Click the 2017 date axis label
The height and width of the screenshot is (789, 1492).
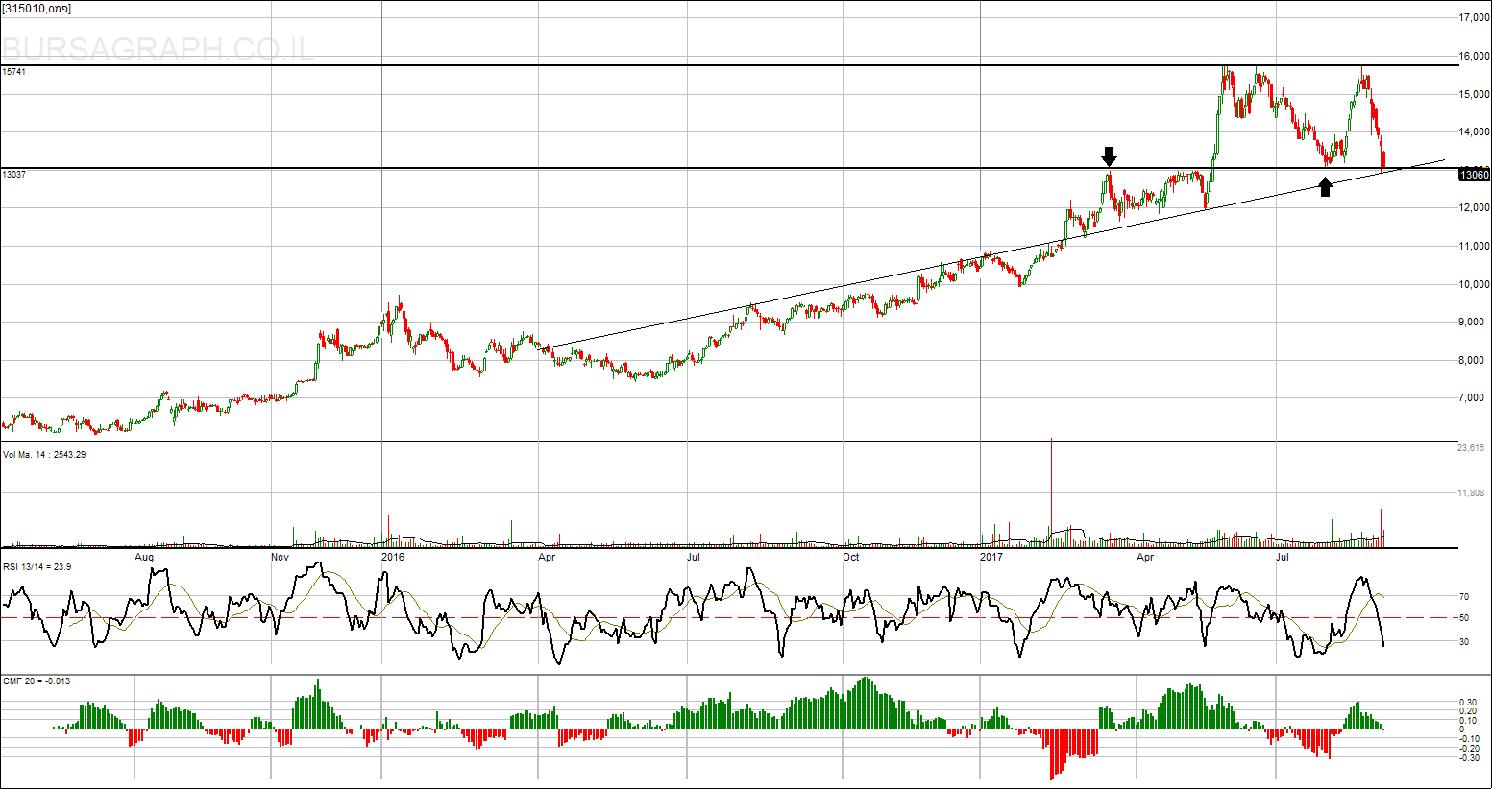[991, 557]
